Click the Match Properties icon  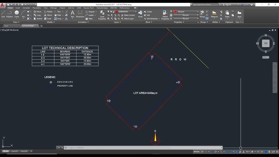coord(165,15)
